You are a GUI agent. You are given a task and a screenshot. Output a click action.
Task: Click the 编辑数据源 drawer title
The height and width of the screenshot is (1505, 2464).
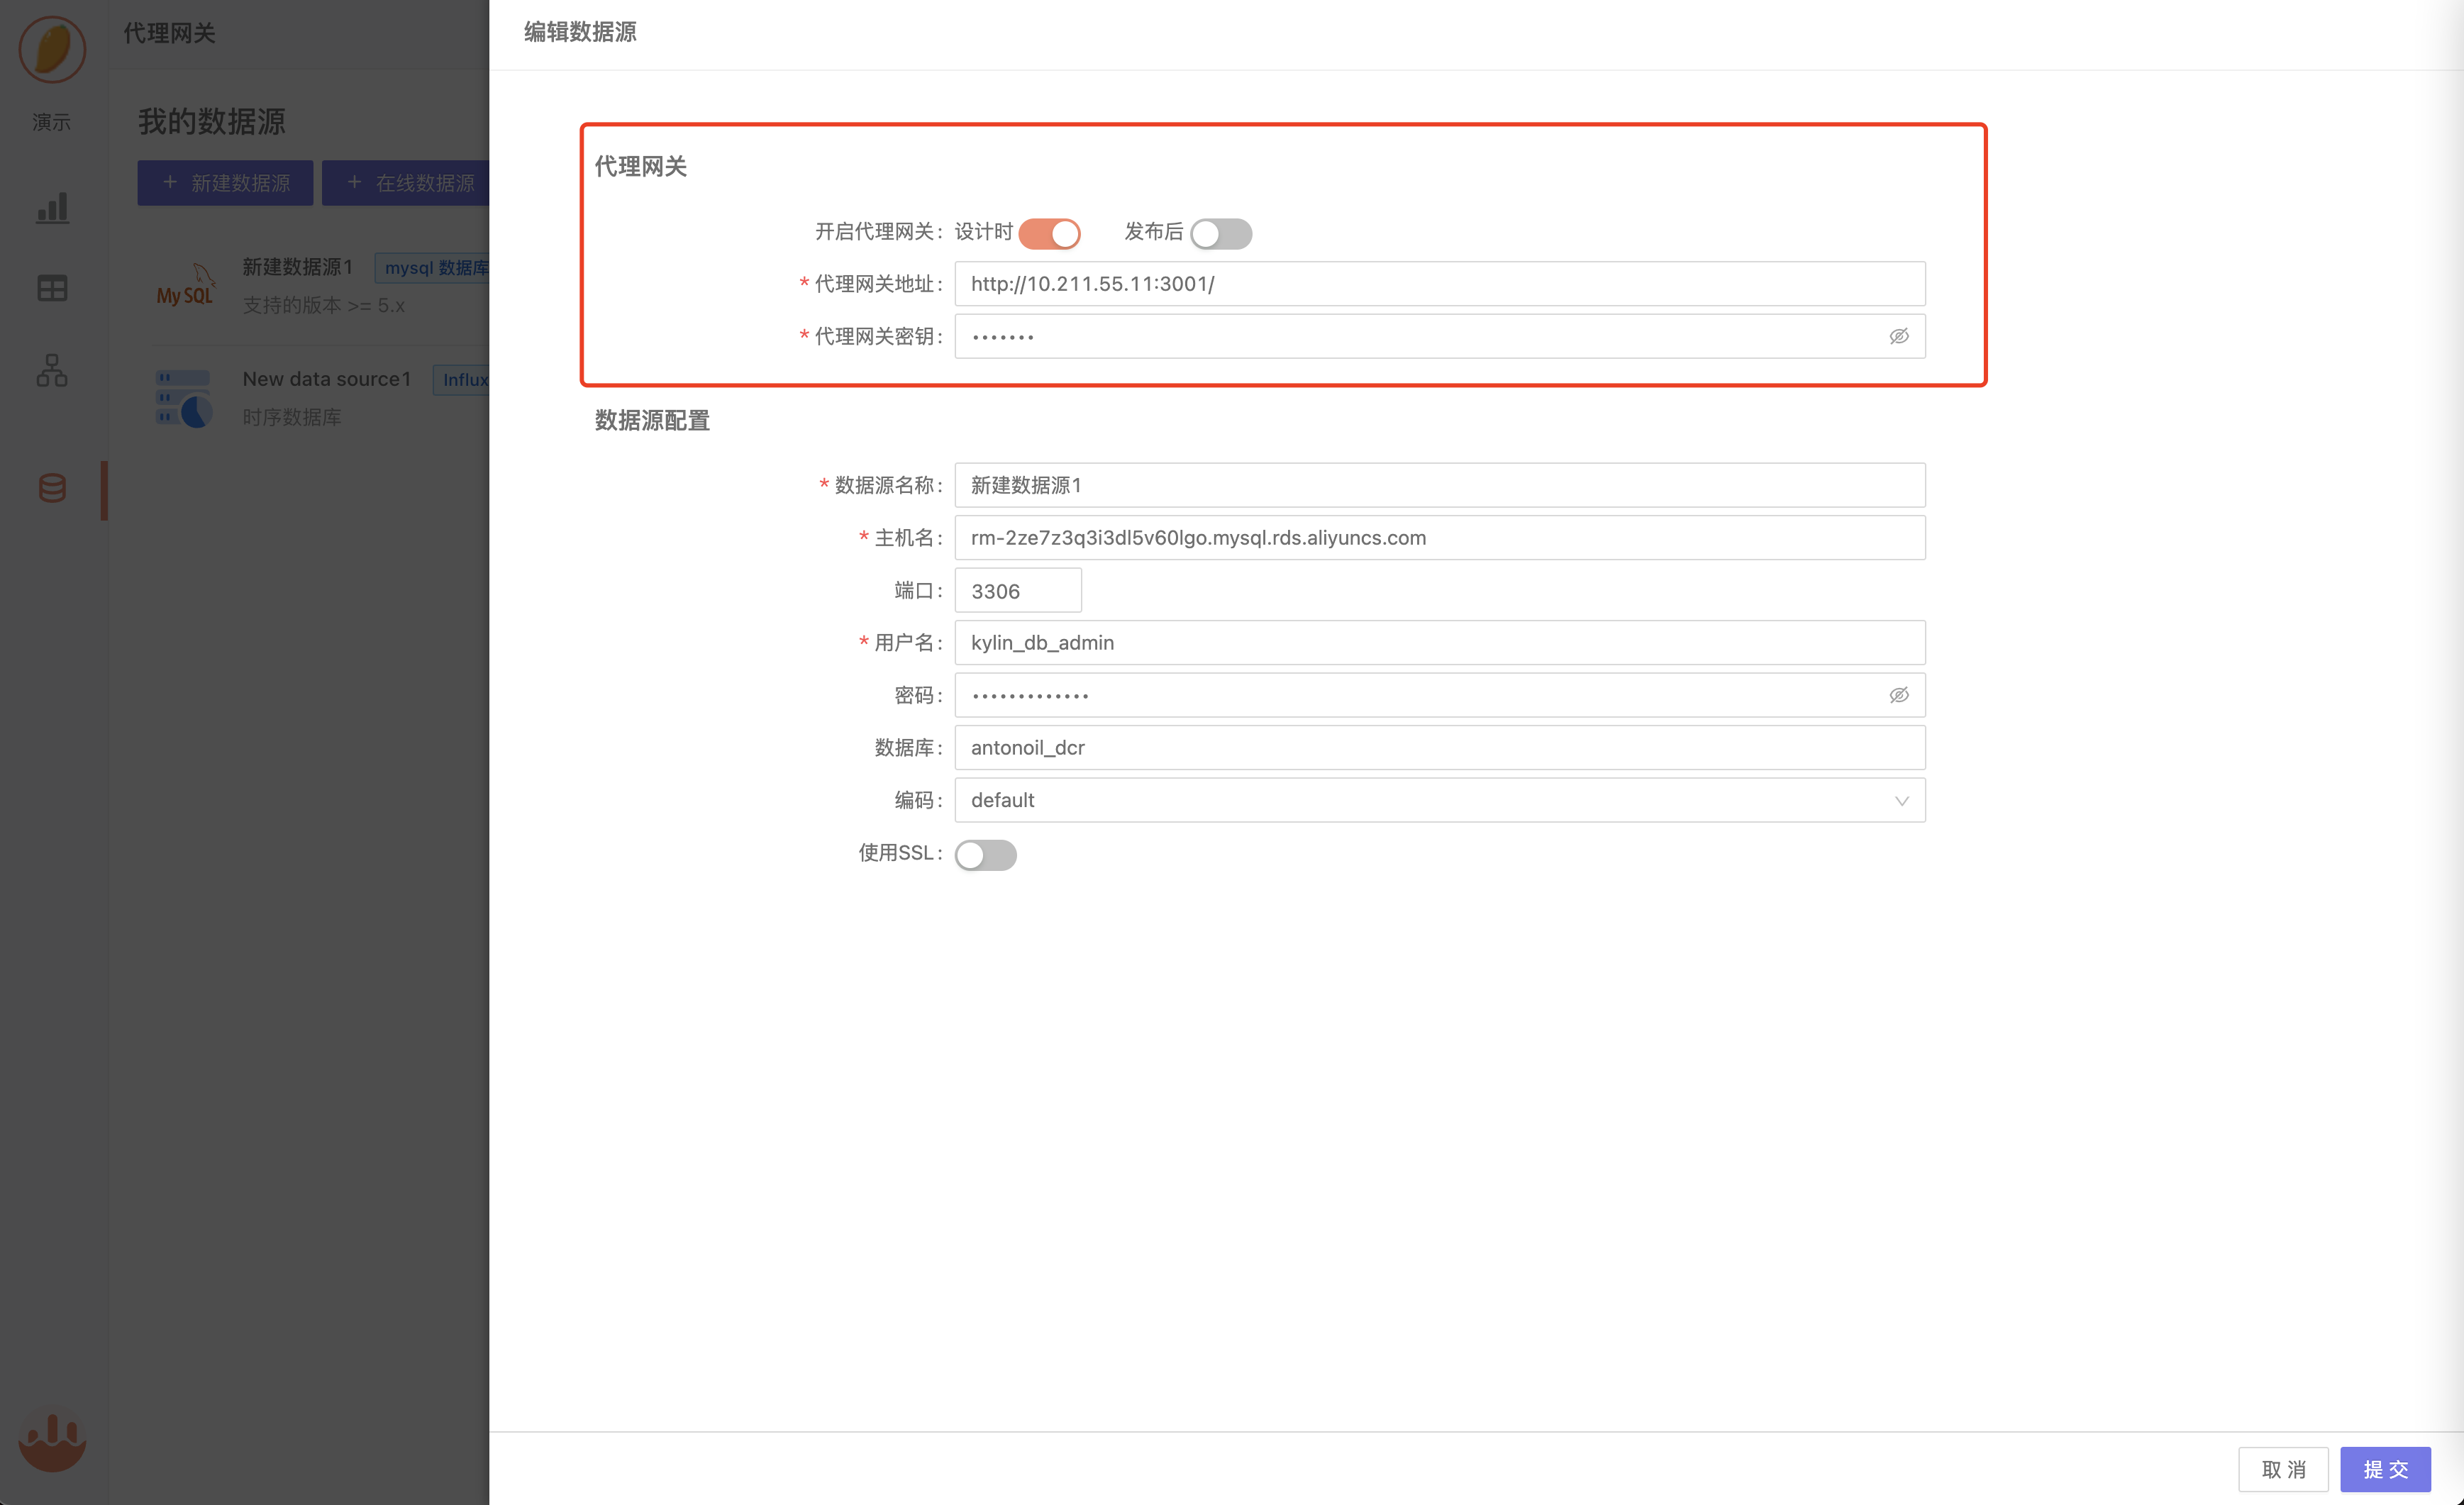tap(580, 32)
